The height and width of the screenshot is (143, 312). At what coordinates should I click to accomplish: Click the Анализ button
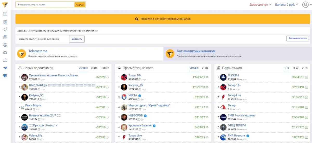tap(80, 5)
